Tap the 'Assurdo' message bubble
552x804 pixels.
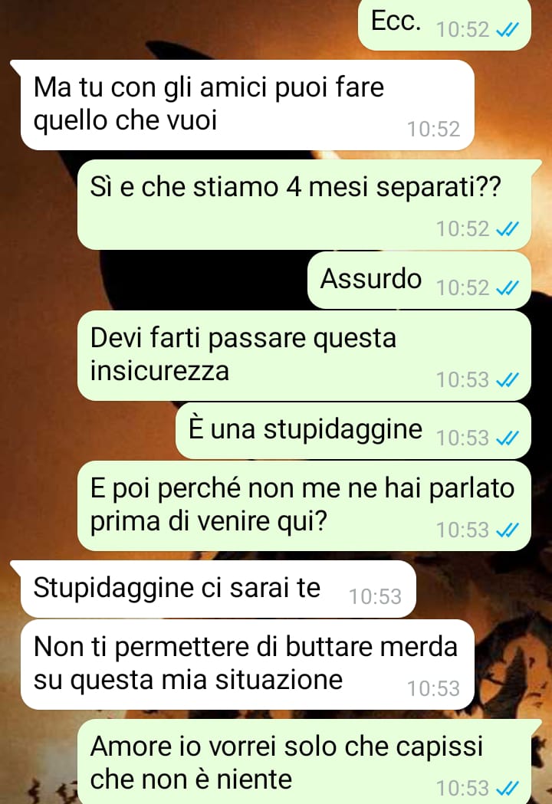(x=419, y=281)
